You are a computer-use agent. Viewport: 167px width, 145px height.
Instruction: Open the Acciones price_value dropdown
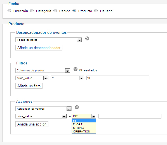pos(41,116)
